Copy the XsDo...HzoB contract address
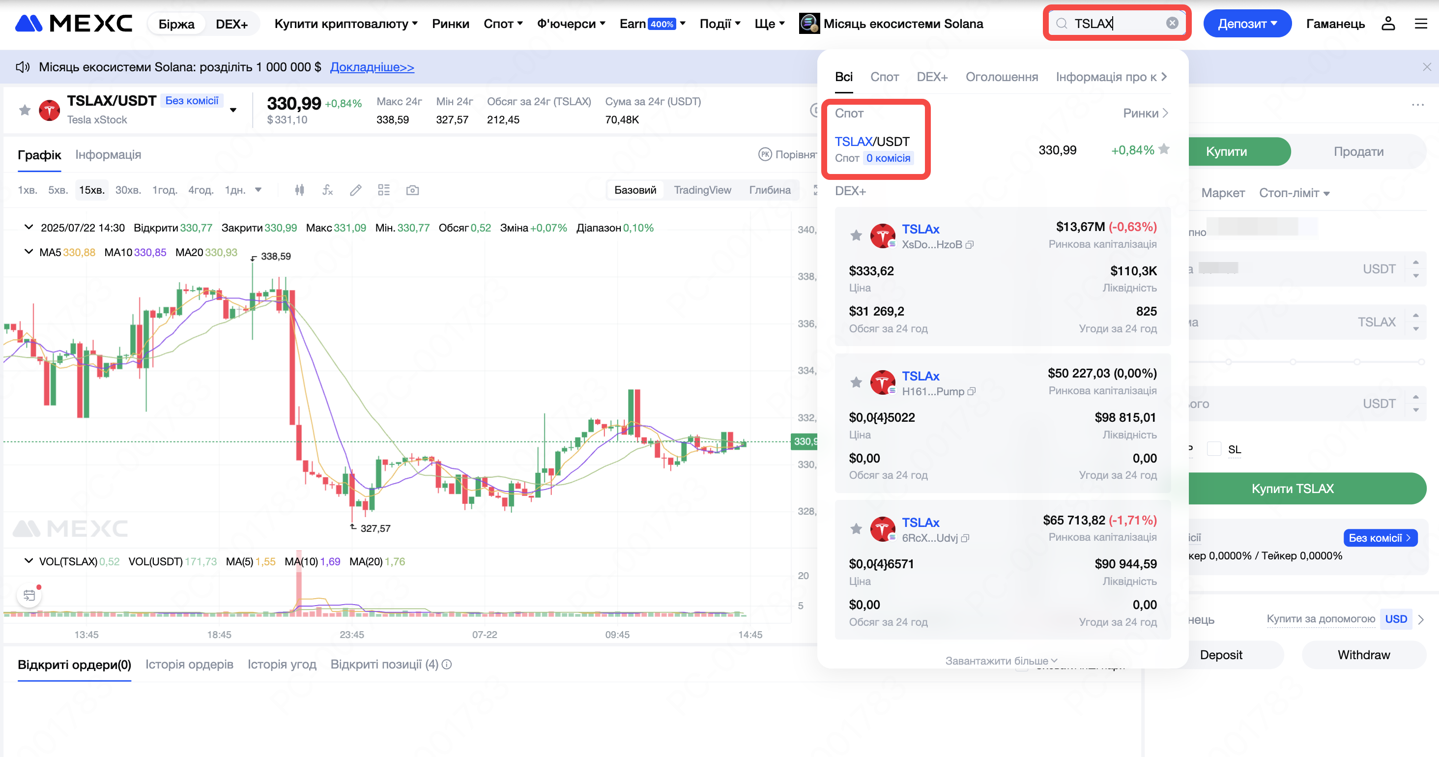The height and width of the screenshot is (757, 1439). (x=970, y=245)
